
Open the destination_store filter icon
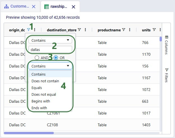coord(79,30)
